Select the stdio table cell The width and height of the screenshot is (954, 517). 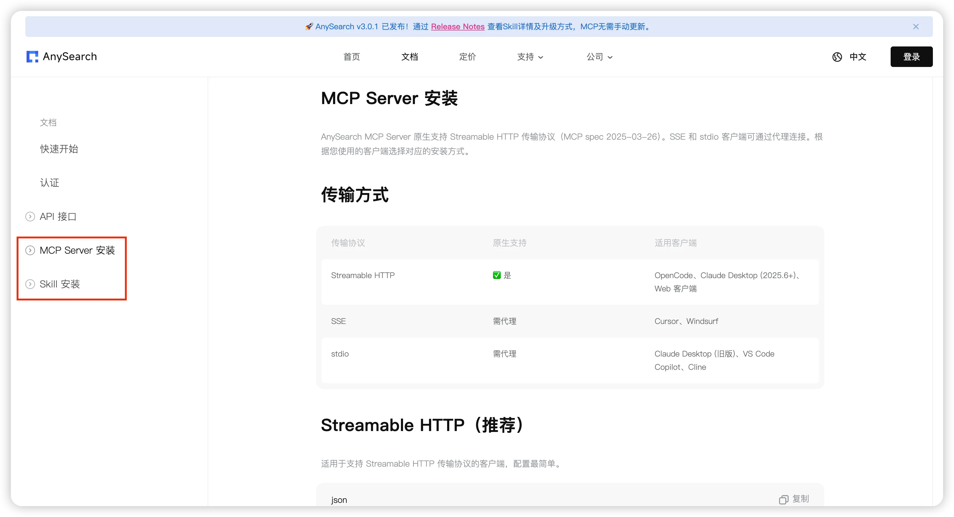click(x=340, y=354)
